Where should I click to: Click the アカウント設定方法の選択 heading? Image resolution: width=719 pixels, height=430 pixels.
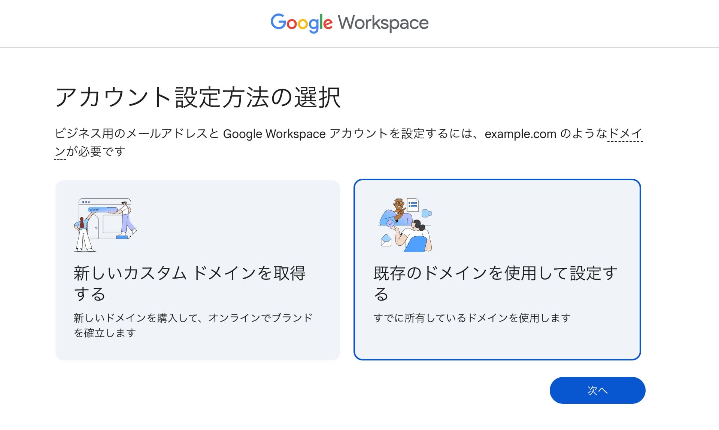[198, 98]
